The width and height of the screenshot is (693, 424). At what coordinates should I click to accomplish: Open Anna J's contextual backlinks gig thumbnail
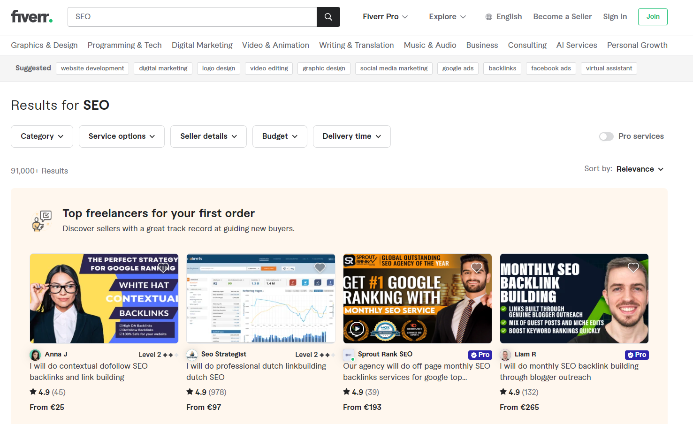(x=104, y=298)
